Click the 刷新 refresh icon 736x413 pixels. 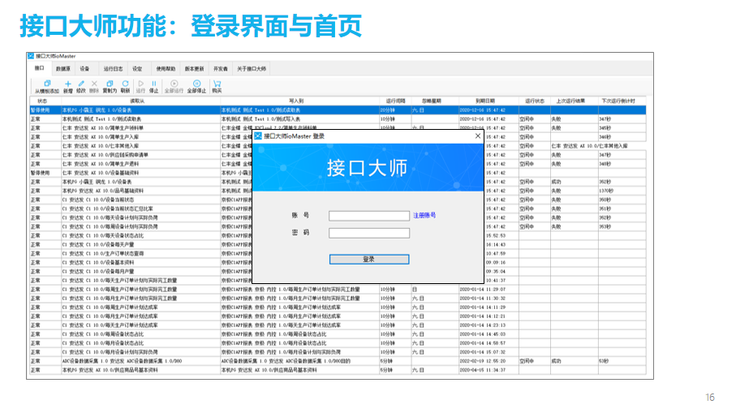125,84
